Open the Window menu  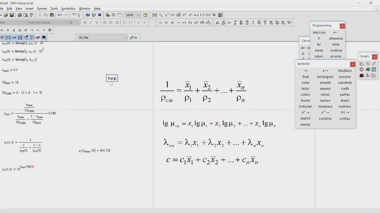pyautogui.click(x=85, y=9)
